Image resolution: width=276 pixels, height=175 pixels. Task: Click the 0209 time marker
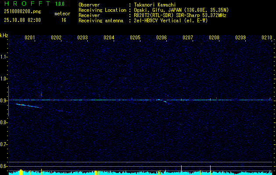point(240,38)
